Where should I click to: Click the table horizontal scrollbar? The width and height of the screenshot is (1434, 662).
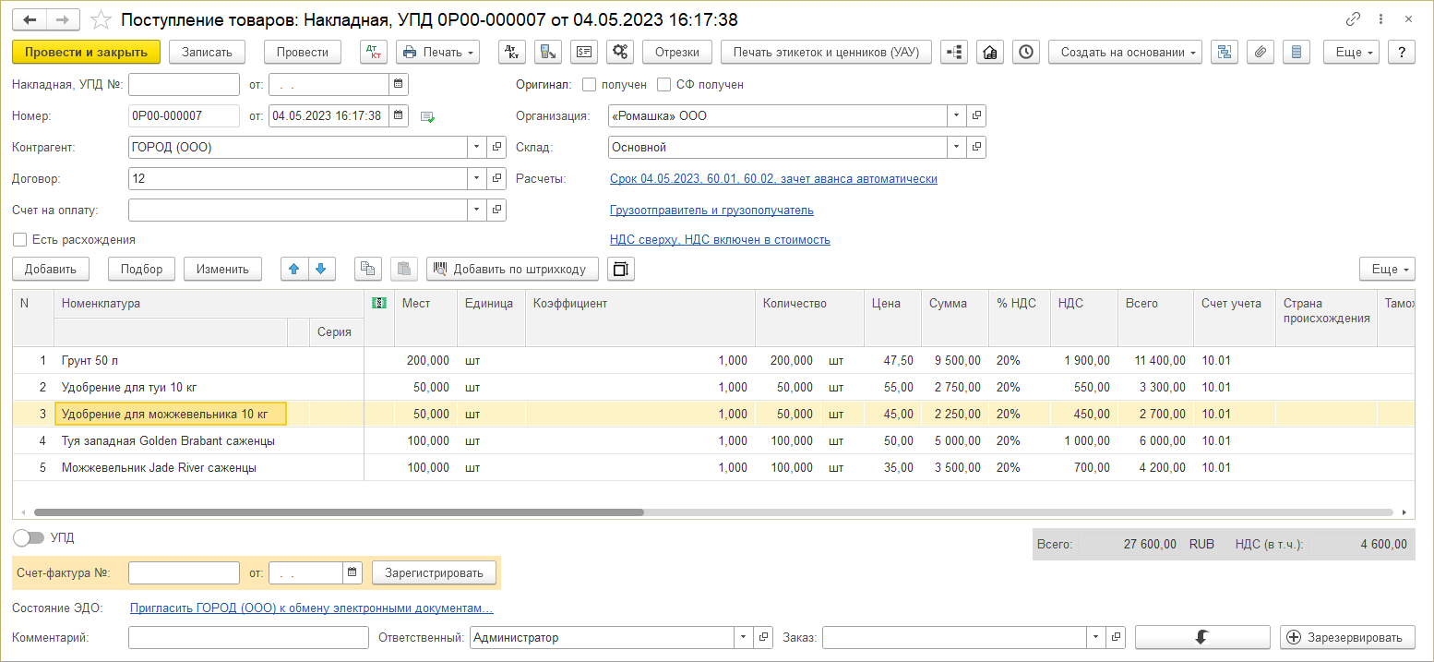339,512
